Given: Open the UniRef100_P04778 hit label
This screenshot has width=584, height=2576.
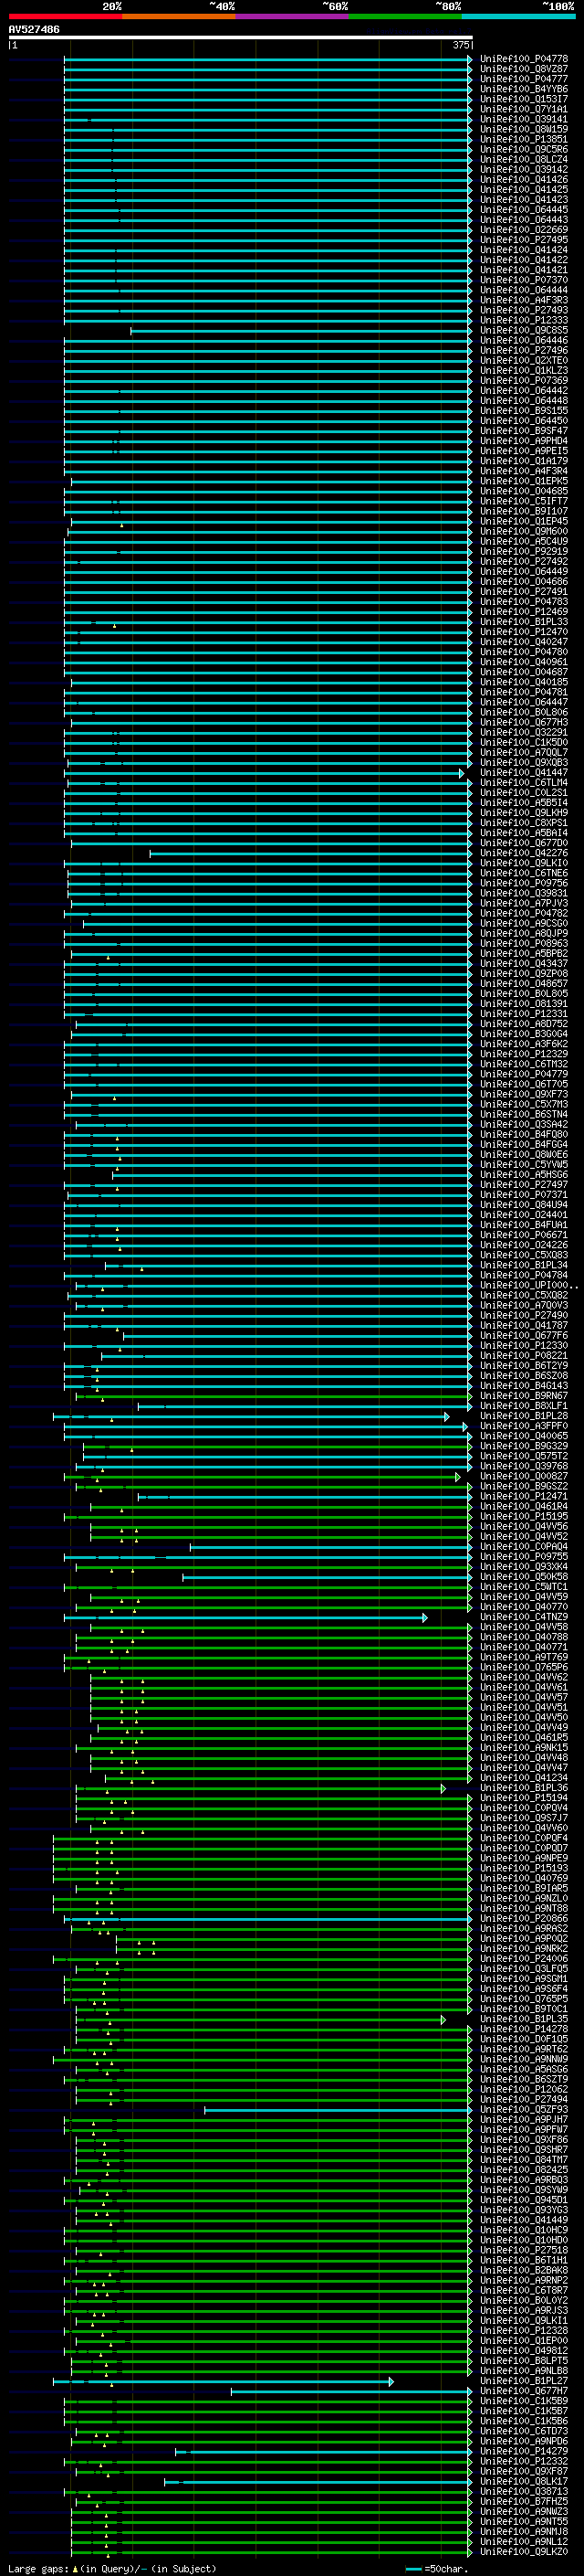Looking at the screenshot, I should [x=524, y=59].
